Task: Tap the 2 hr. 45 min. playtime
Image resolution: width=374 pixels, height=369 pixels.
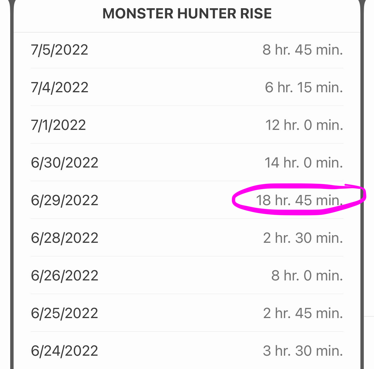Action: click(x=303, y=313)
